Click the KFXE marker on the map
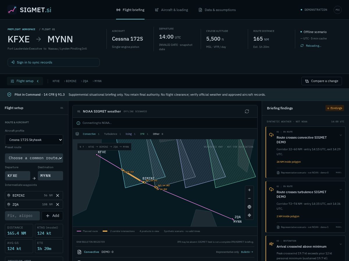 [97, 155]
